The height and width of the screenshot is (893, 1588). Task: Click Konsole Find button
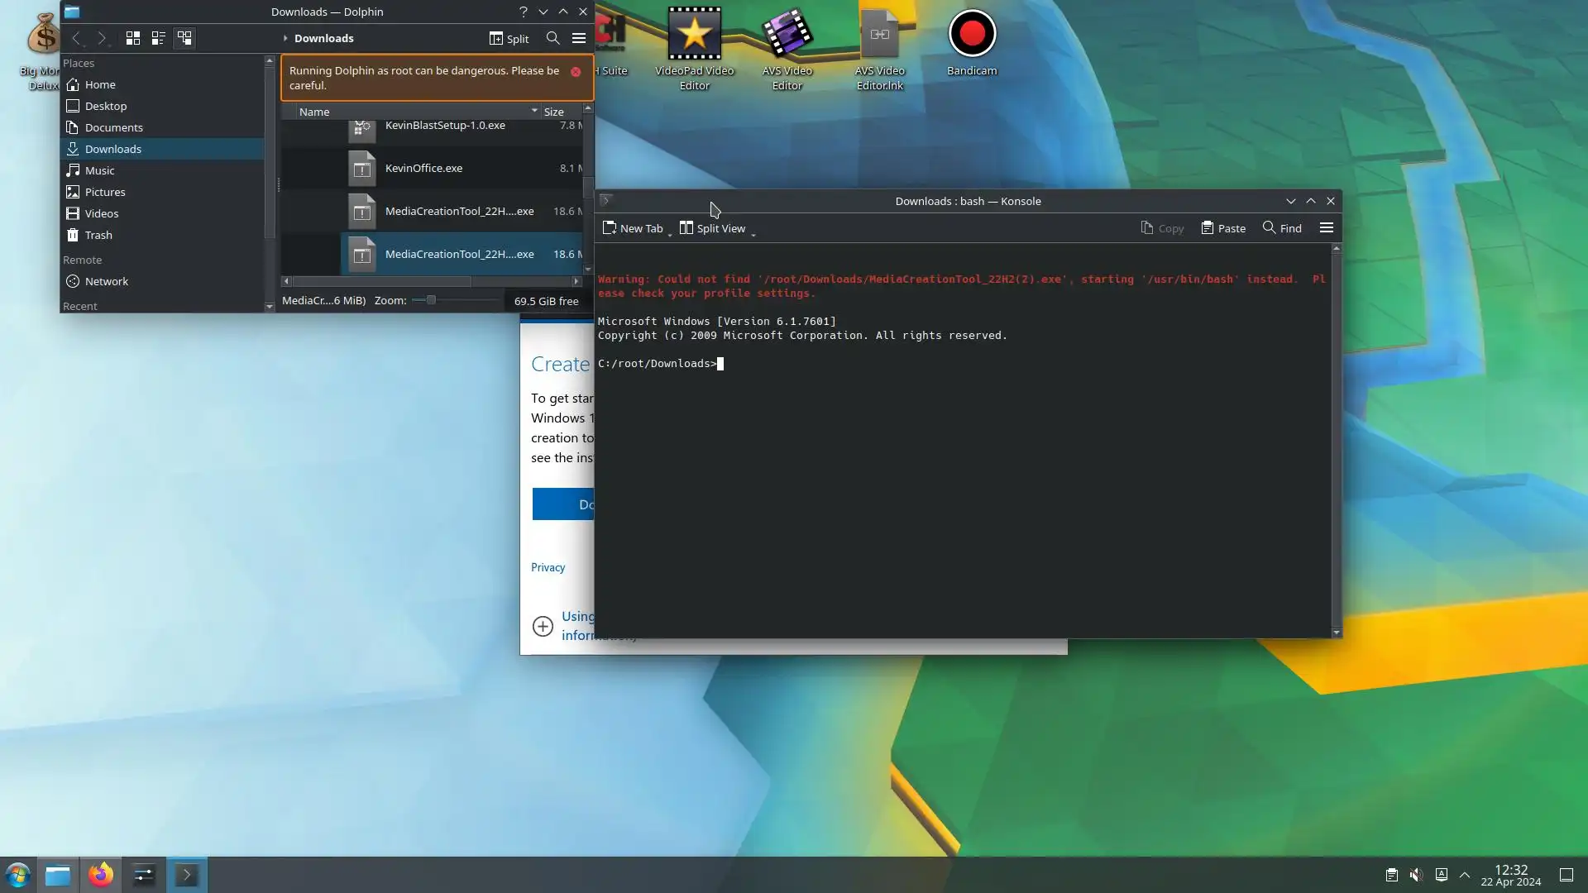click(1282, 228)
